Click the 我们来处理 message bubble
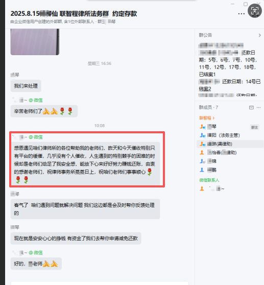The image size is (264, 285). pyautogui.click(x=26, y=86)
